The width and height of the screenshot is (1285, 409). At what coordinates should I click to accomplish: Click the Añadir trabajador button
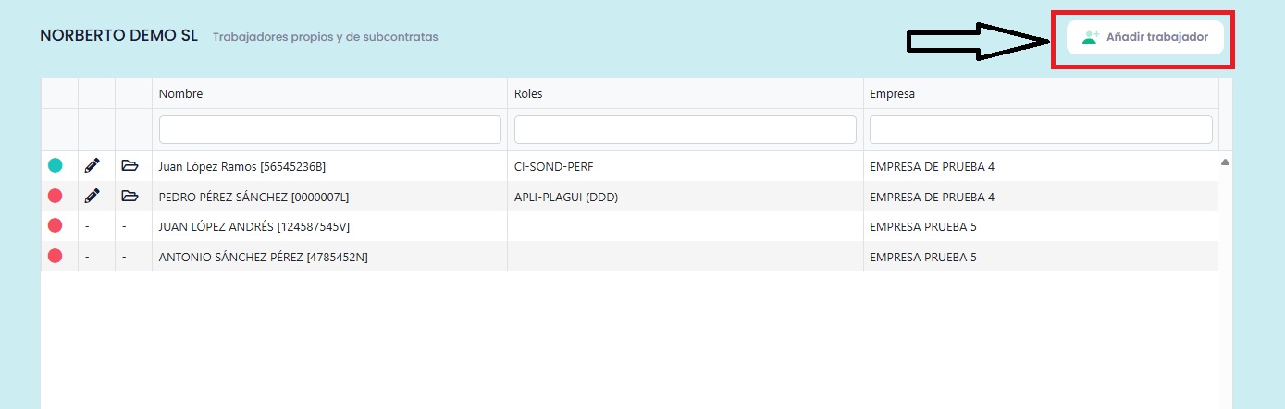pyautogui.click(x=1144, y=38)
